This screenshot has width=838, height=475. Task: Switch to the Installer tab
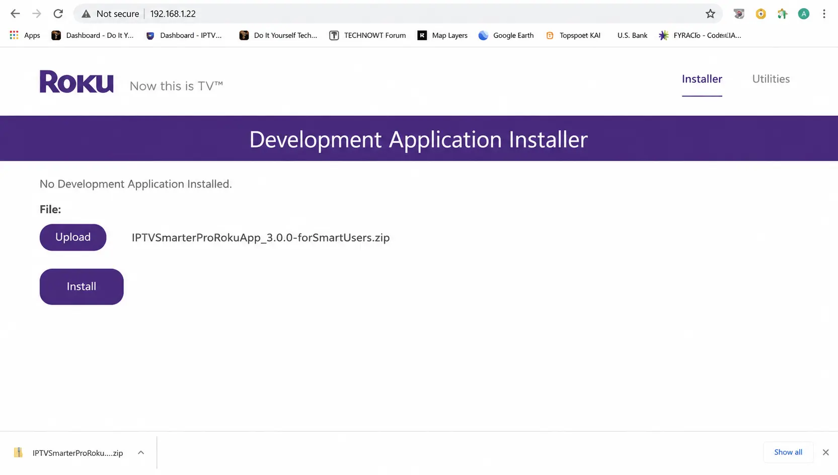702,79
